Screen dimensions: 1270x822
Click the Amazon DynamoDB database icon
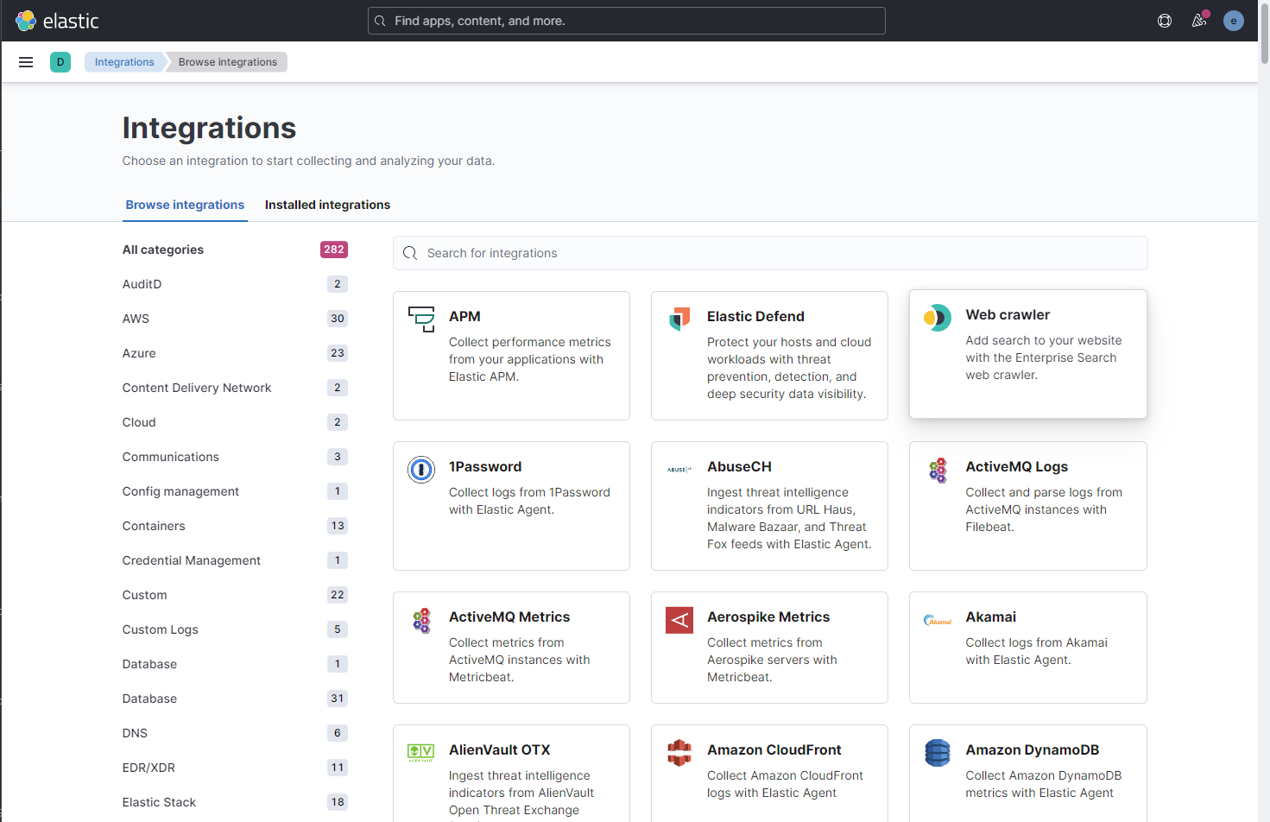938,752
